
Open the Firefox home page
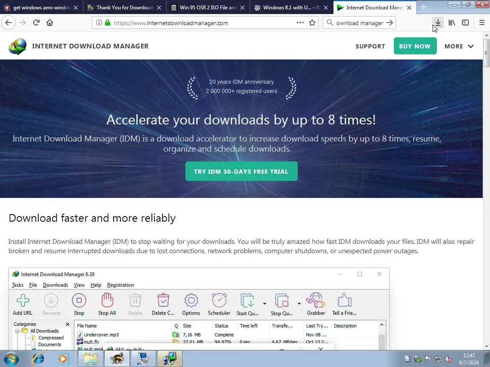pos(50,23)
